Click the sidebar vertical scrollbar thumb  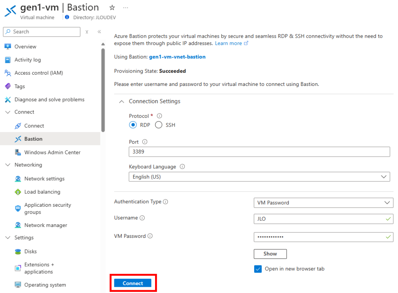[x=103, y=90]
